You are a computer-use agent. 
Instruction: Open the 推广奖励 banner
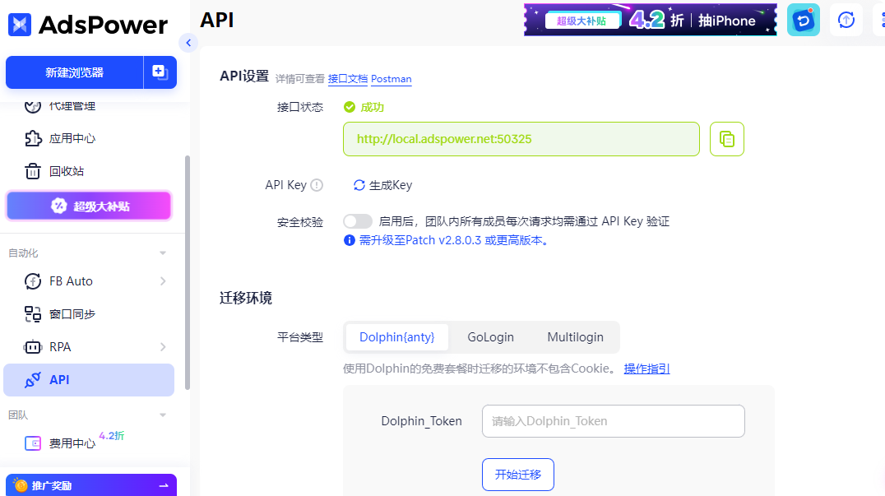pos(91,485)
